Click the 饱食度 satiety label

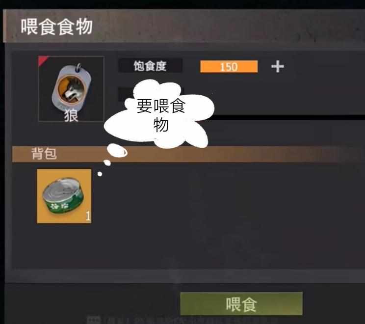pos(150,66)
